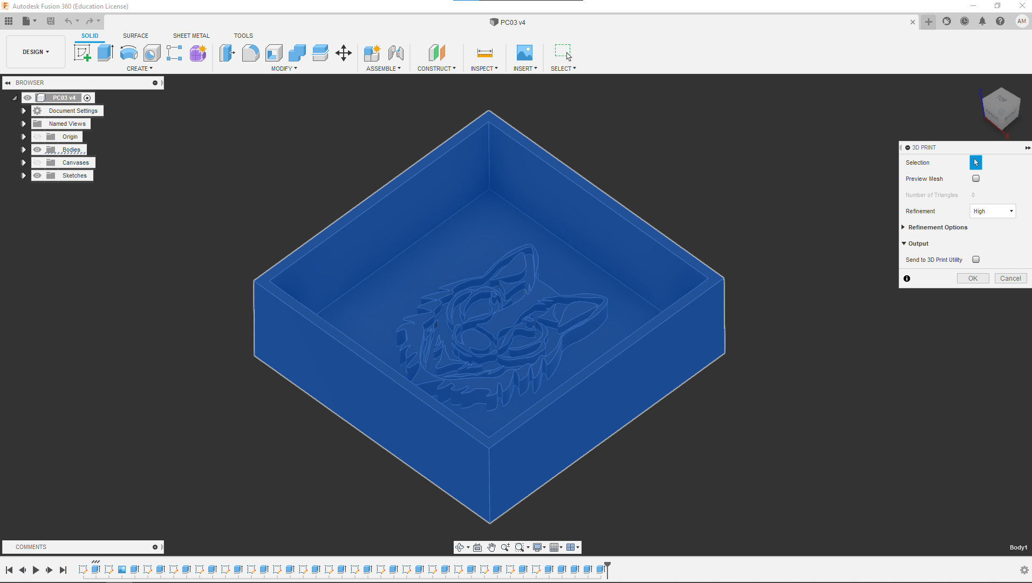Open a new design tab with plus
Image resolution: width=1032 pixels, height=583 pixels.
(x=928, y=22)
